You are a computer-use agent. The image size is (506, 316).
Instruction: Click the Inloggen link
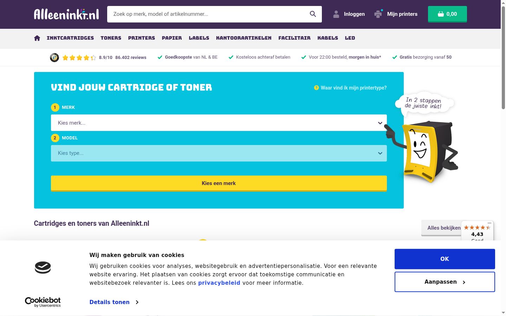[354, 14]
